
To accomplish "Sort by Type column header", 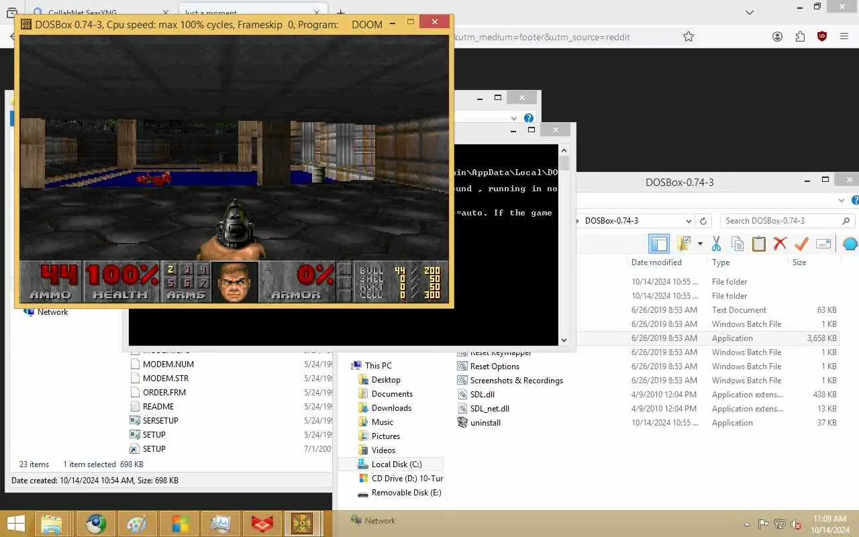I will click(721, 262).
